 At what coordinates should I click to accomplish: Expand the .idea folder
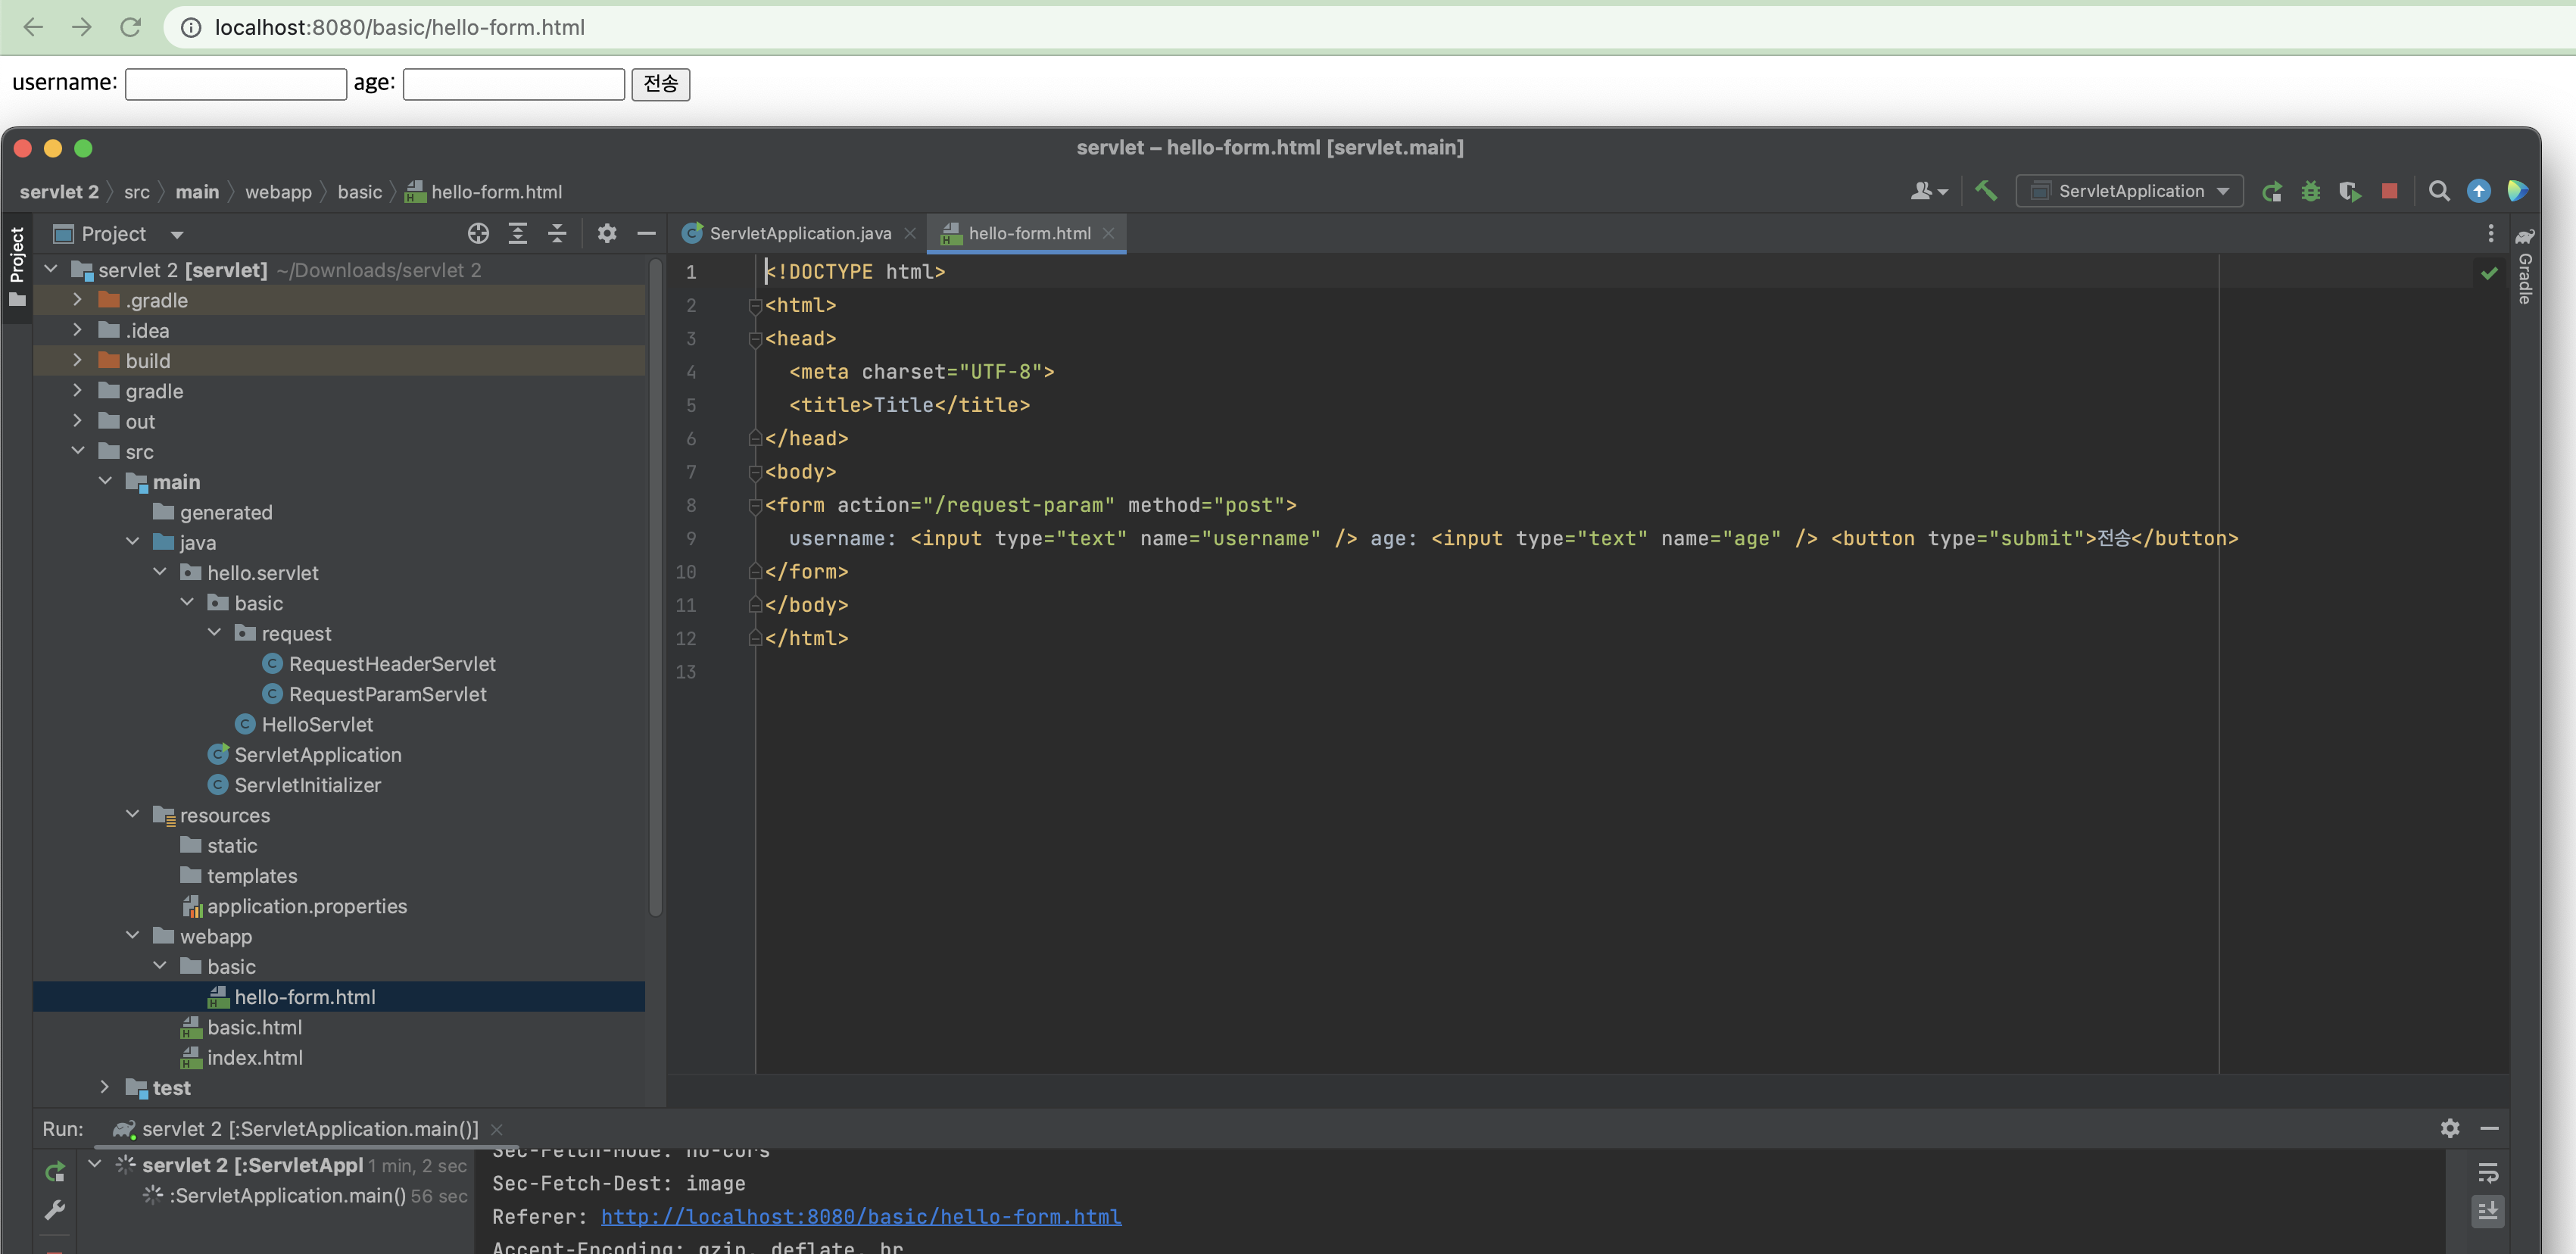[77, 329]
